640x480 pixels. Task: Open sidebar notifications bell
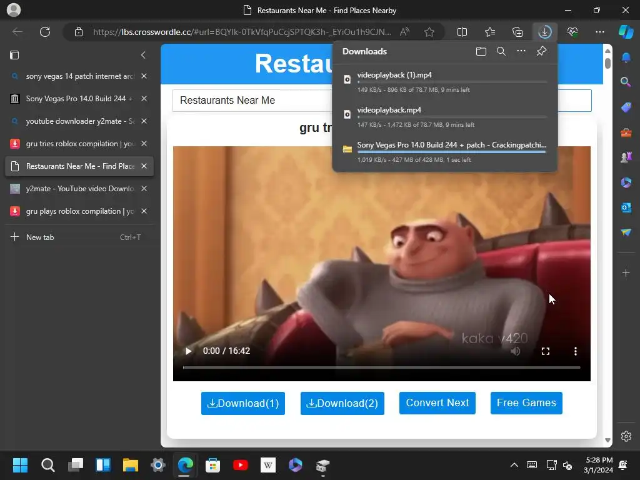tap(626, 57)
